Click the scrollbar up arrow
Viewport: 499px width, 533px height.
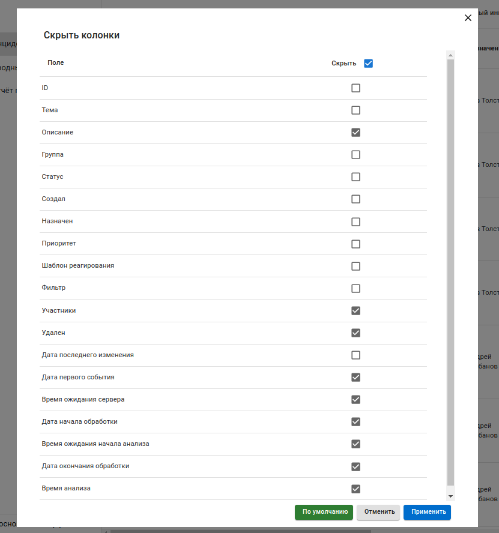[451, 55]
